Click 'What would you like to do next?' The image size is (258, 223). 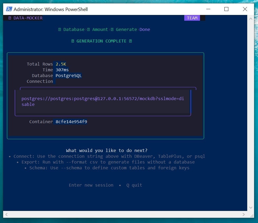(107, 150)
